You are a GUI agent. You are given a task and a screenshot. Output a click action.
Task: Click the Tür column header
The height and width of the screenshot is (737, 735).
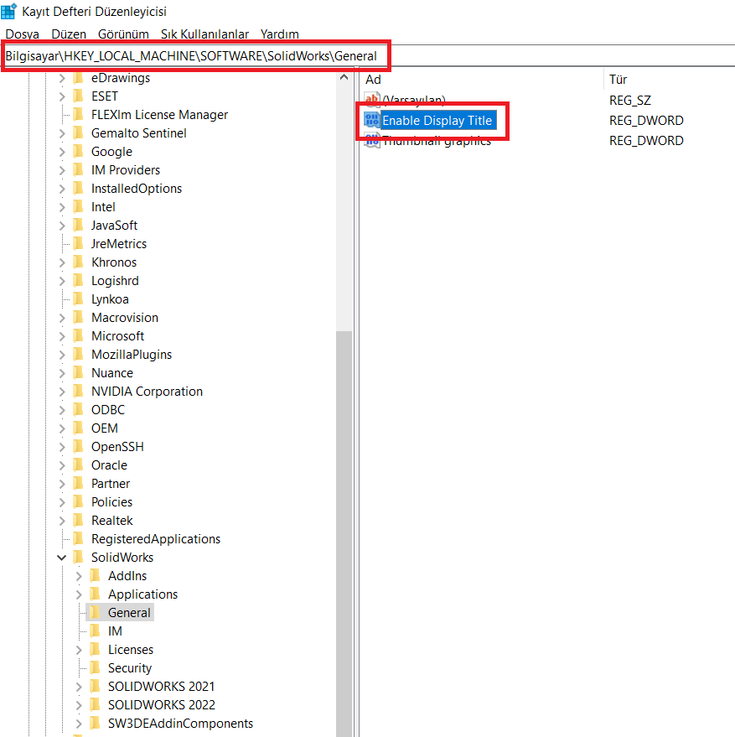coord(619,80)
